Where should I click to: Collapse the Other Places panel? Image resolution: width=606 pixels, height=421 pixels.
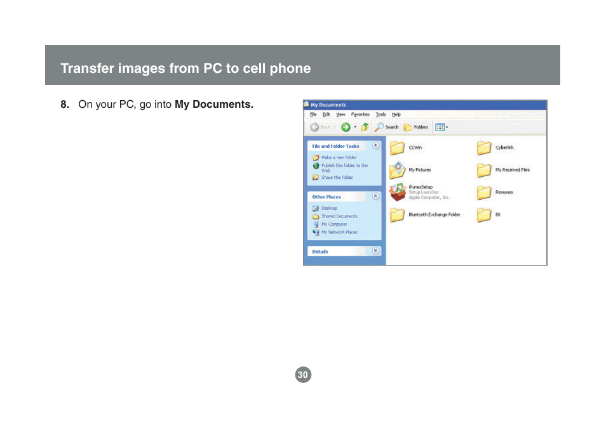(x=375, y=196)
